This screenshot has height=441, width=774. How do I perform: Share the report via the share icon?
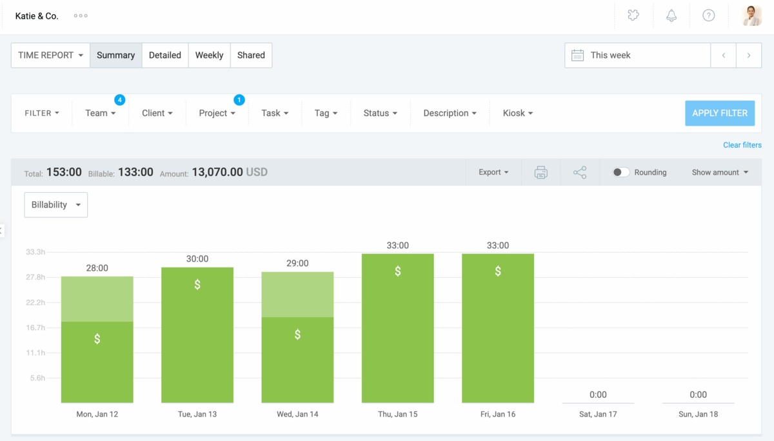579,172
